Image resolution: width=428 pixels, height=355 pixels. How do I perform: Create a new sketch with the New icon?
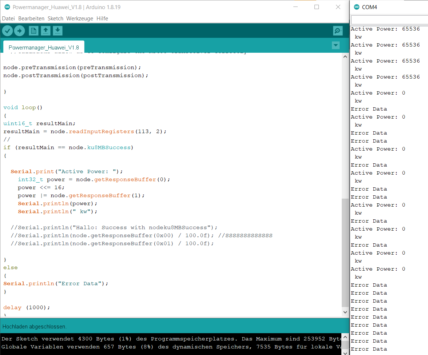click(x=33, y=31)
